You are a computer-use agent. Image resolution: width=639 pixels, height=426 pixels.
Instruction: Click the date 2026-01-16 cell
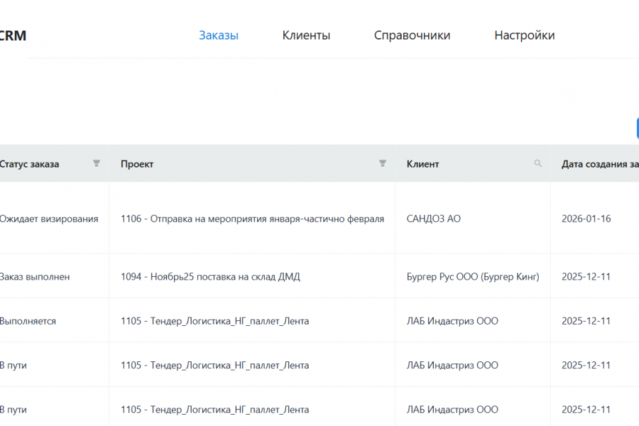586,219
